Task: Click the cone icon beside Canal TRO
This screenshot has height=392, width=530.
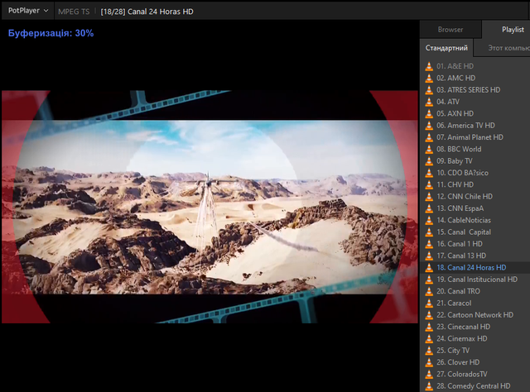Action: 429,291
